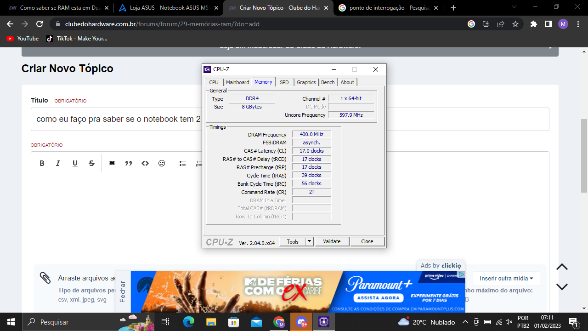Screen dimensions: 588x331
Task: Click the Tools button in CPU-Z
Action: (293, 241)
